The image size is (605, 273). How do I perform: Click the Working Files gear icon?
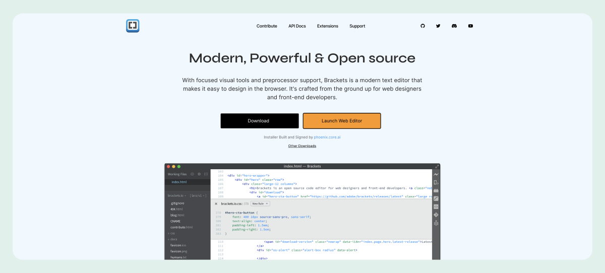tap(199, 174)
